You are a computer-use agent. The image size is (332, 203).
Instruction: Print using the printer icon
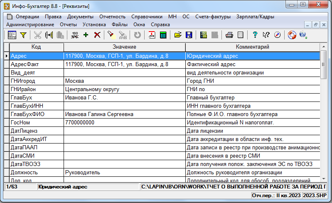click(229, 35)
